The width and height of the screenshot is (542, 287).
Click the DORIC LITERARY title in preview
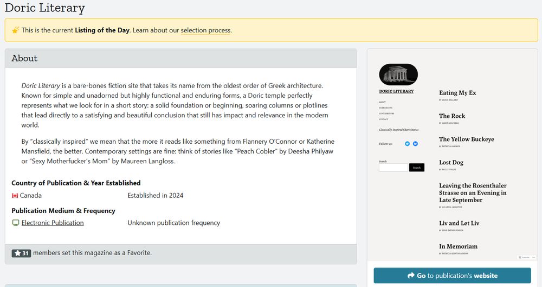[396, 91]
